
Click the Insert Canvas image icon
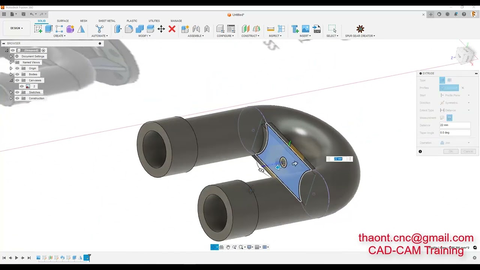click(x=306, y=29)
